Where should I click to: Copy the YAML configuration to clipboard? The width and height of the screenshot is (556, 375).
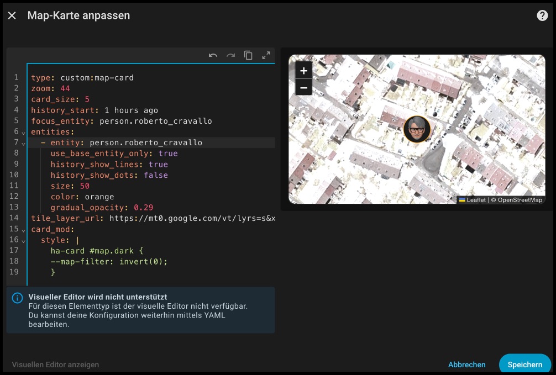(248, 55)
